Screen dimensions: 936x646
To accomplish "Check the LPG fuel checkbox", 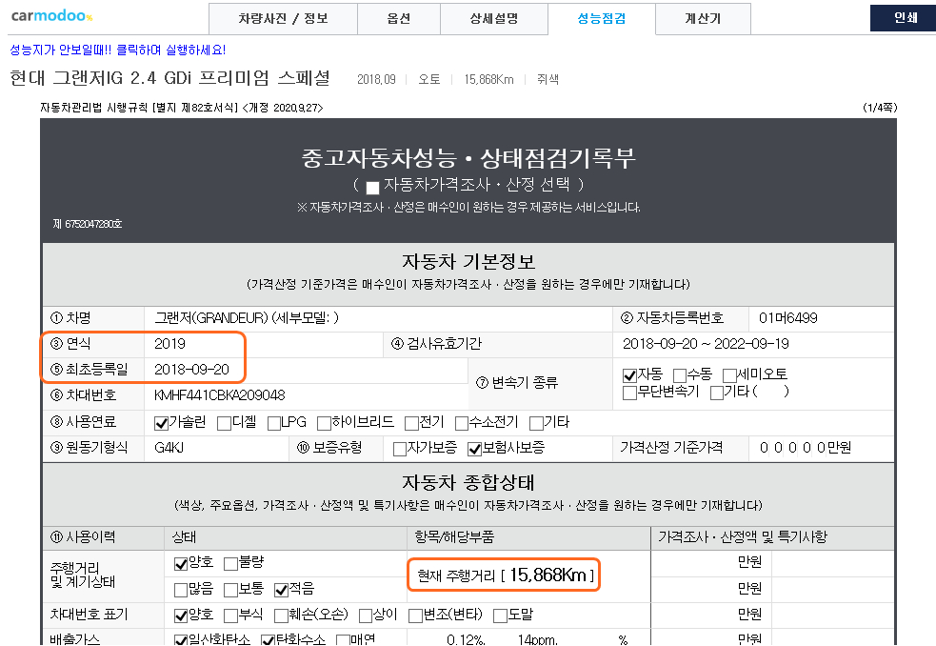I will pos(274,424).
